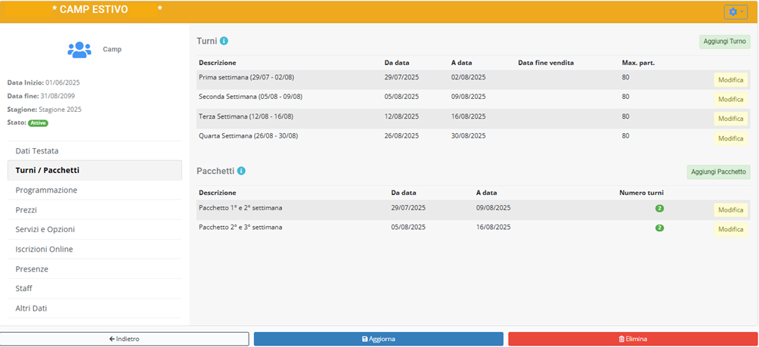Screen dimensions: 759x347
Task: Click Modifica for Seconda Settimana
Action: (x=730, y=100)
